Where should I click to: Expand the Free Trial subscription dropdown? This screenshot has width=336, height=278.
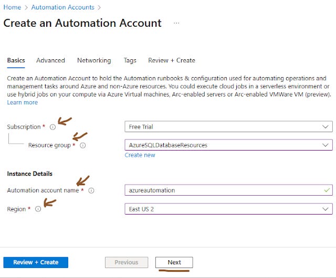[x=228, y=126]
